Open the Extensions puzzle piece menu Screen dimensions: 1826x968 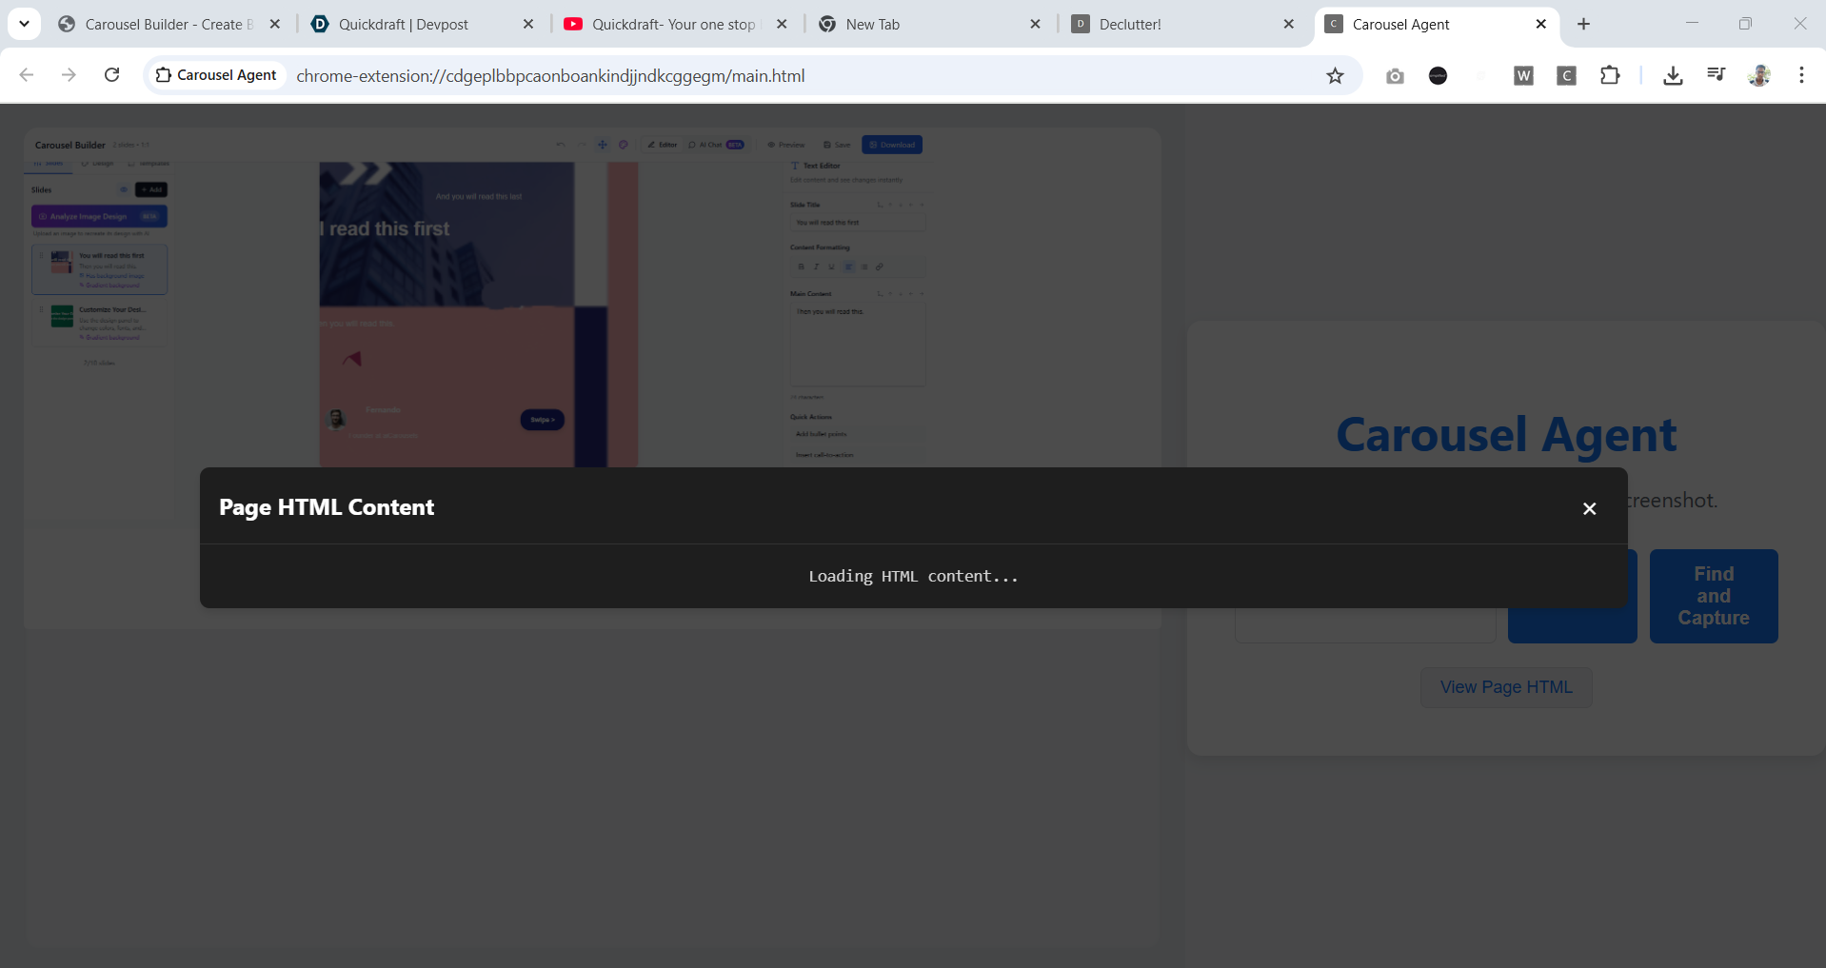click(x=1610, y=75)
